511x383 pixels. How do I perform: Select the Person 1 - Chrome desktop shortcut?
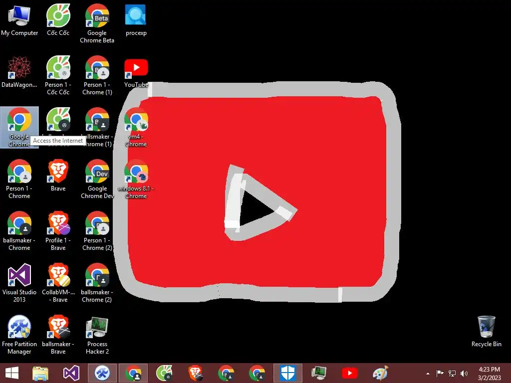(x=19, y=179)
